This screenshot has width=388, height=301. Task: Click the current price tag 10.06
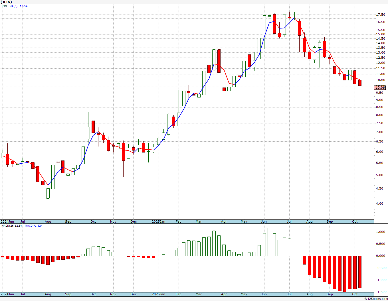380,88
